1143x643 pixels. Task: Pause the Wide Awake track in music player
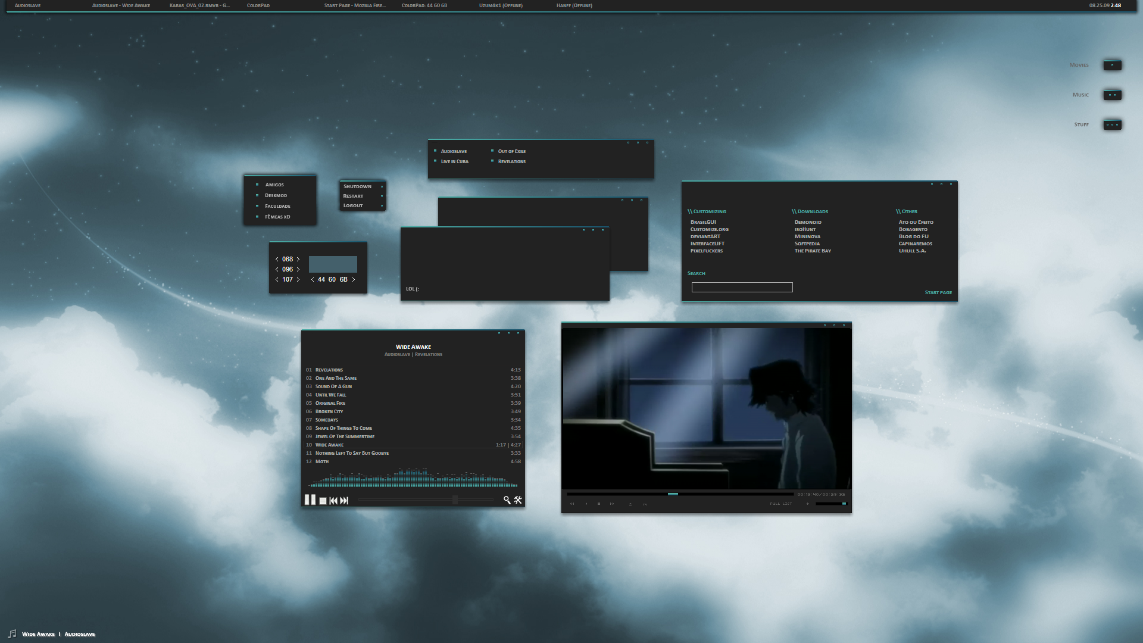[310, 500]
